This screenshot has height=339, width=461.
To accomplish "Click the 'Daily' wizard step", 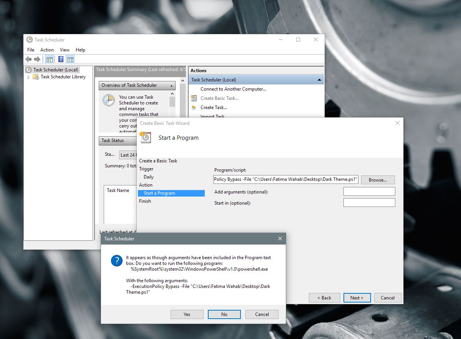I will (x=149, y=177).
